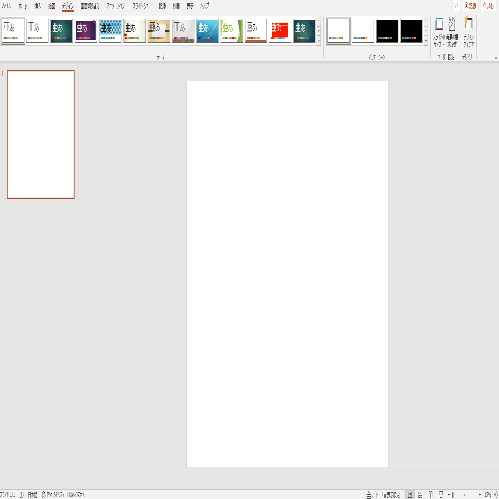Screen dimensions: 499x499
Task: Apply the green arrow-shaped theme
Action: point(232,31)
